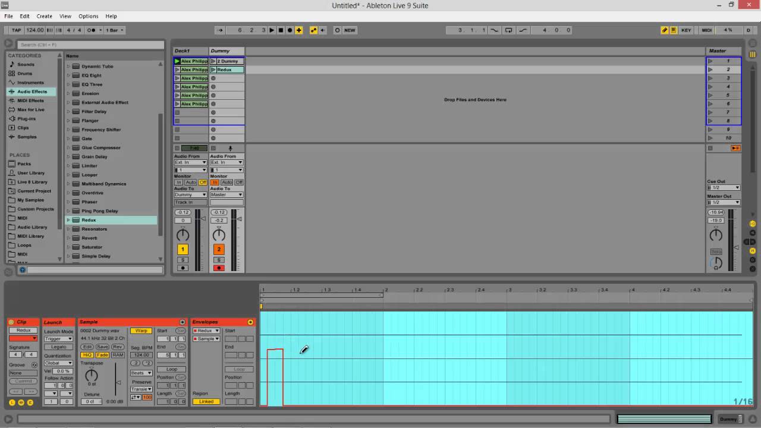Select the Instruments category
Image resolution: width=761 pixels, height=428 pixels.
30,83
